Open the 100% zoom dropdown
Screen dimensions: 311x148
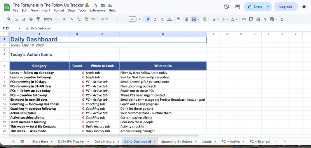coord(50,19)
